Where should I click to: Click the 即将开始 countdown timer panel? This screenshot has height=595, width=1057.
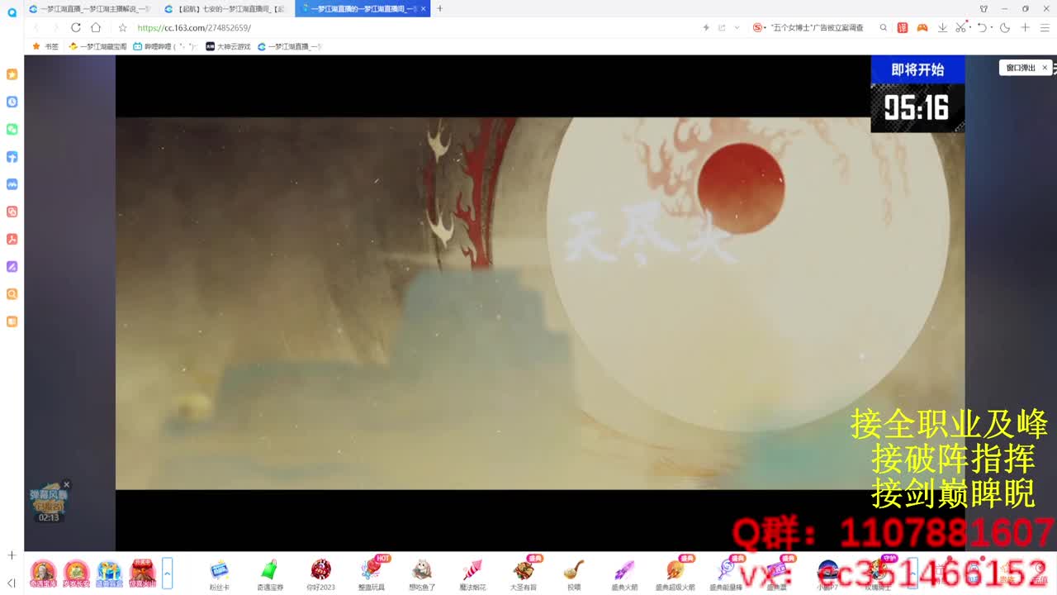click(x=917, y=91)
